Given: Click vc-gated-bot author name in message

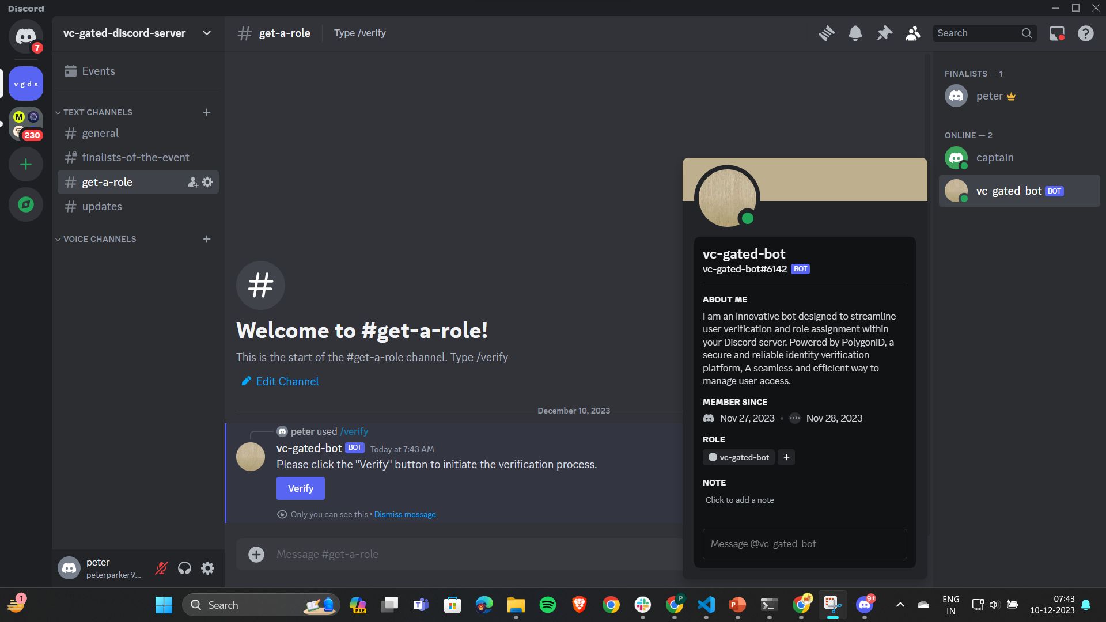Looking at the screenshot, I should [x=309, y=448].
